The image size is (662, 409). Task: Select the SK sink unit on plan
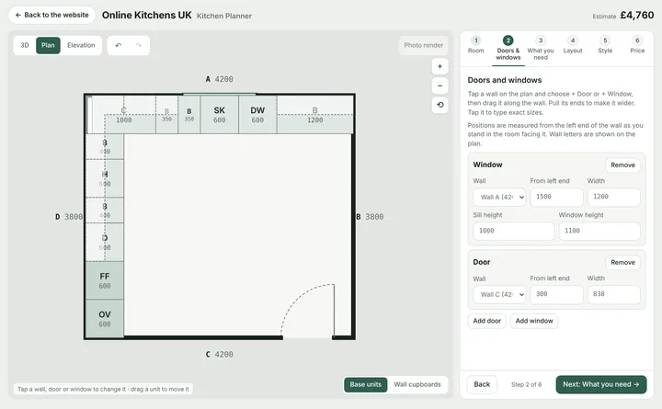coord(219,114)
